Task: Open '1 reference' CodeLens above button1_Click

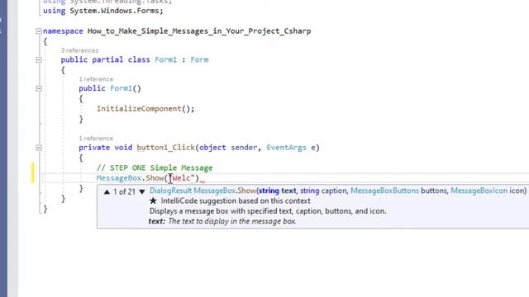Action: (x=96, y=139)
